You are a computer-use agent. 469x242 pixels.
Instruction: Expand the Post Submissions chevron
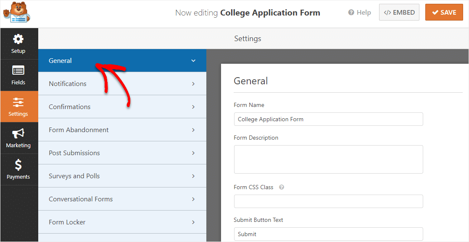click(193, 153)
